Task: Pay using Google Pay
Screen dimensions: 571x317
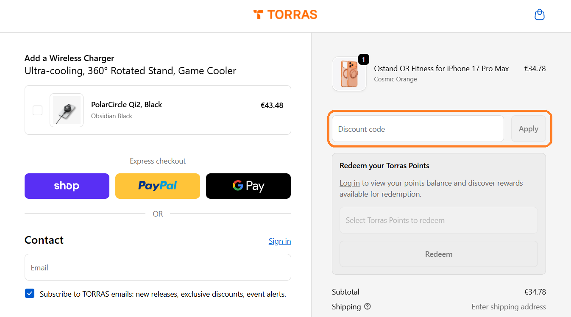Action: tap(248, 186)
